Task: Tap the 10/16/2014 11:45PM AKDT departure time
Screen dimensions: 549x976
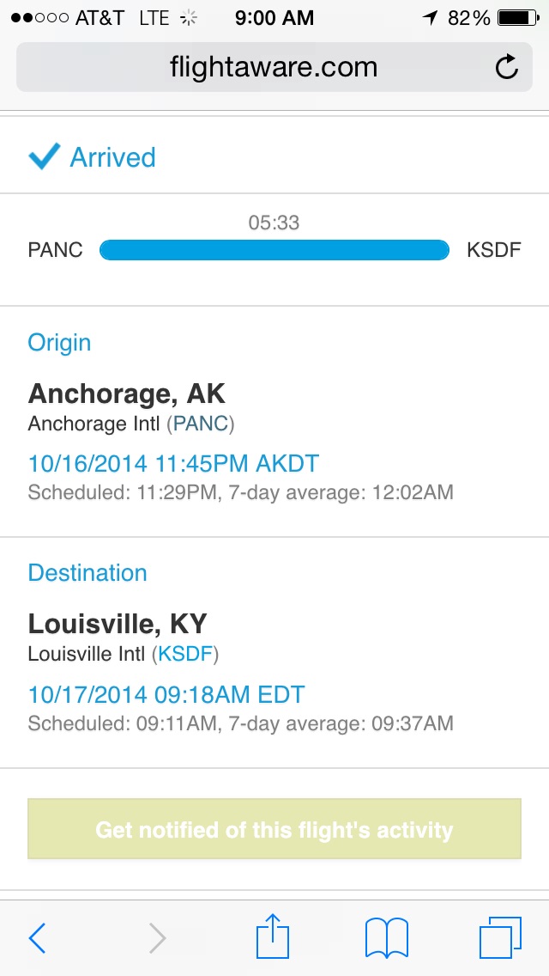Action: pyautogui.click(x=173, y=464)
